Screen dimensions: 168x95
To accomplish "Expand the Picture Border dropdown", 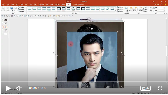I will pyautogui.click(x=120, y=7).
